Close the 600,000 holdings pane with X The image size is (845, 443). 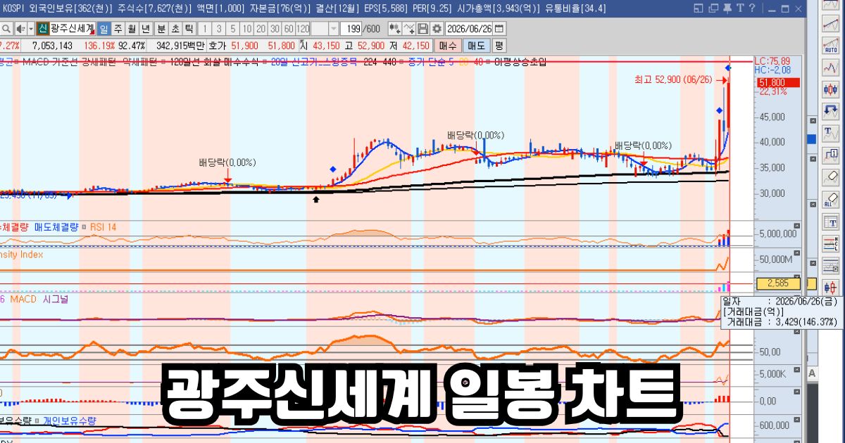click(x=796, y=419)
